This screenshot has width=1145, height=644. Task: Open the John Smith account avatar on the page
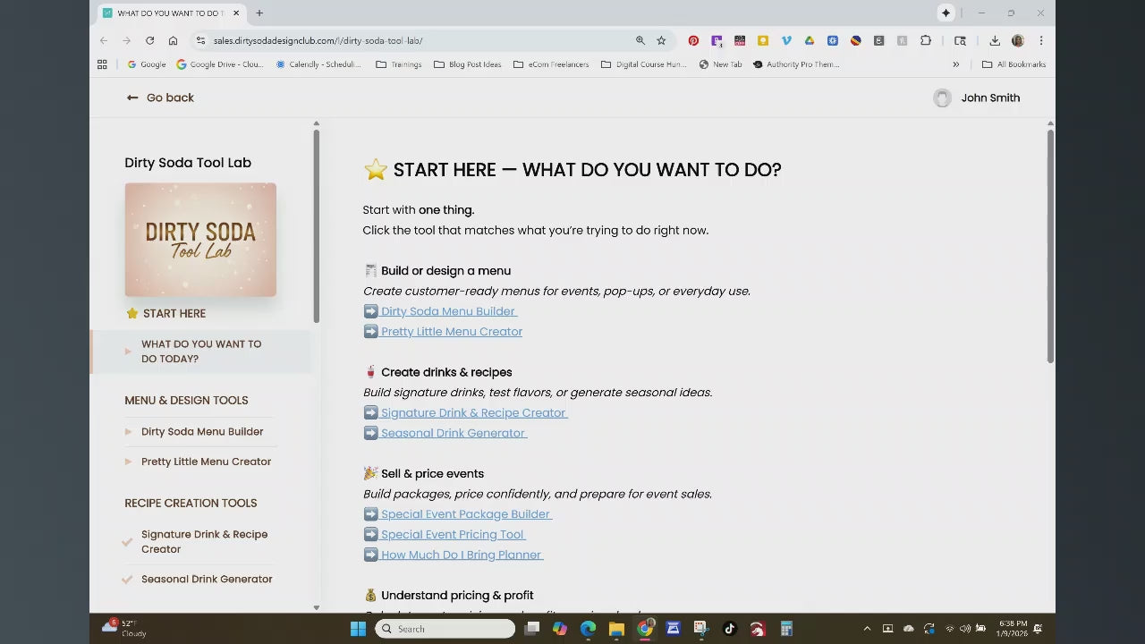(x=942, y=97)
